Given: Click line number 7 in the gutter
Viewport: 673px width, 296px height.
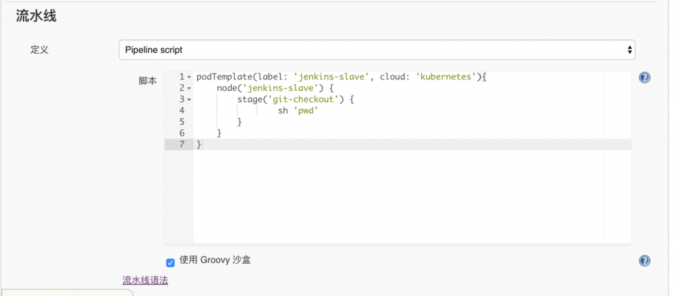Looking at the screenshot, I should 181,145.
